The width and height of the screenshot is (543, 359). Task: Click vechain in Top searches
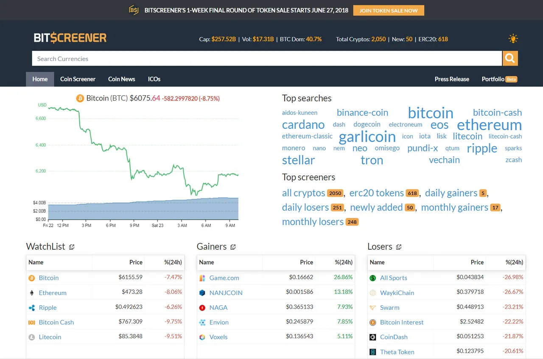pos(445,160)
